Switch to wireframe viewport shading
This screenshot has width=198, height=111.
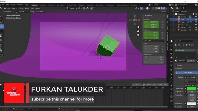point(157,8)
